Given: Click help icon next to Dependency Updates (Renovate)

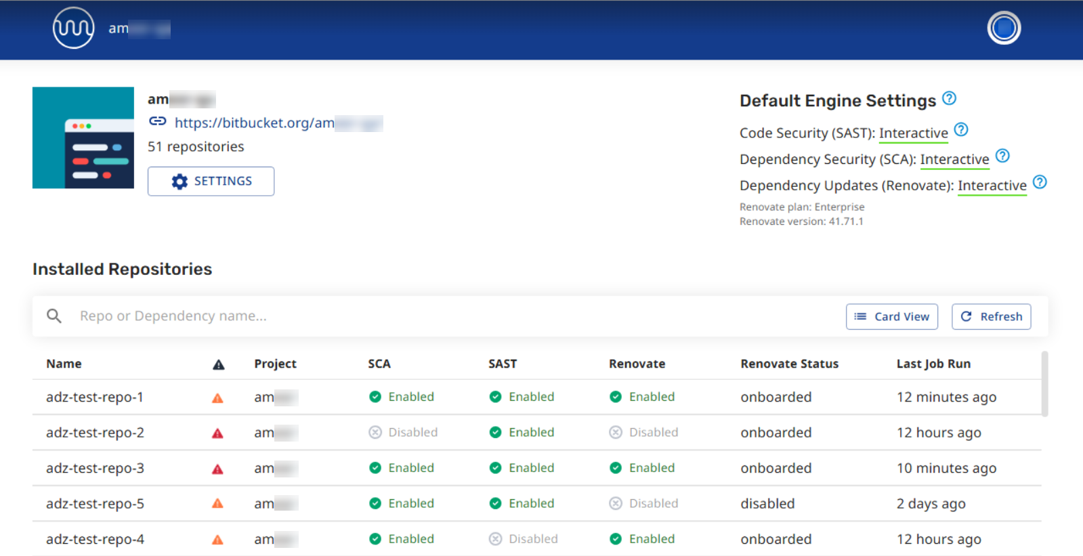Looking at the screenshot, I should (x=1040, y=183).
